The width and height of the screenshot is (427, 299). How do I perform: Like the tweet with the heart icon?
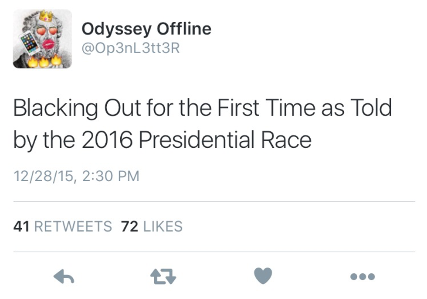click(263, 276)
